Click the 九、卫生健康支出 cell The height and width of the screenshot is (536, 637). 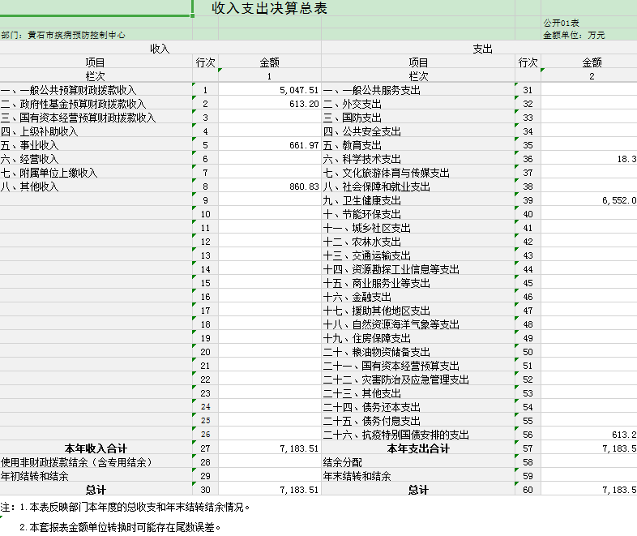[362, 200]
